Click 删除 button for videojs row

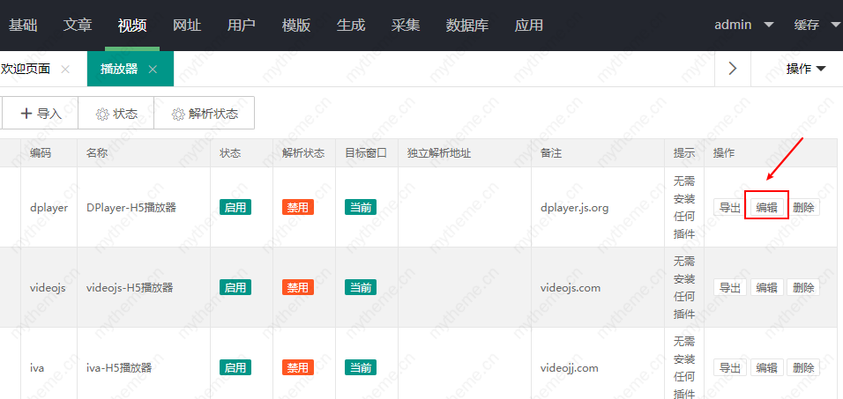tap(803, 287)
